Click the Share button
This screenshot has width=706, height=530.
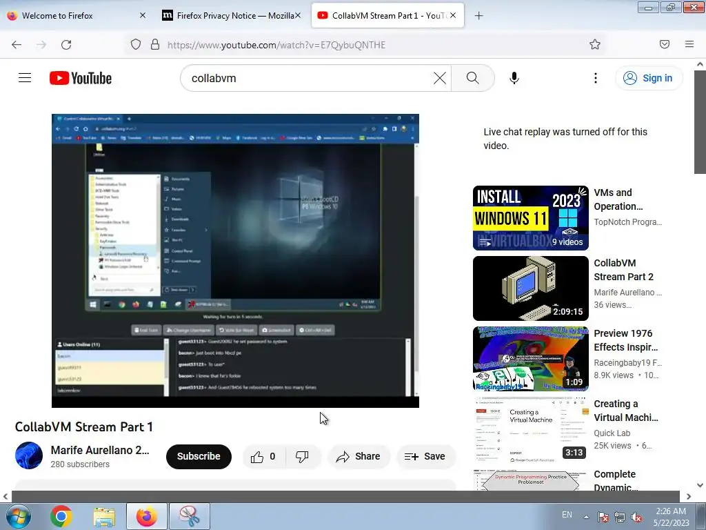[359, 457]
